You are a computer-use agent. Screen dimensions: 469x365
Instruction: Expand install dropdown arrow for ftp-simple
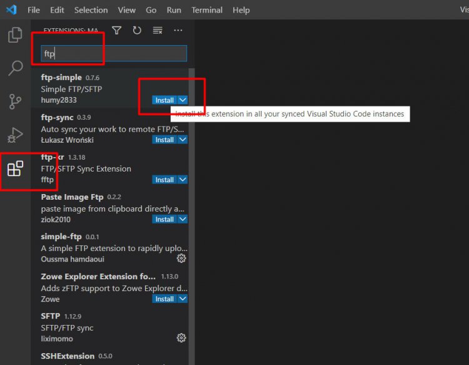click(183, 100)
